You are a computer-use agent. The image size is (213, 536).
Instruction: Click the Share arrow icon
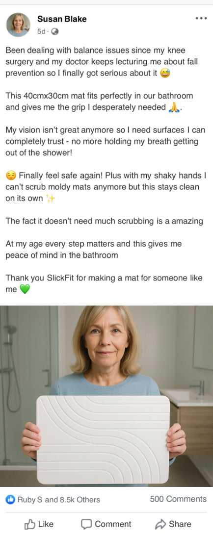(x=160, y=524)
